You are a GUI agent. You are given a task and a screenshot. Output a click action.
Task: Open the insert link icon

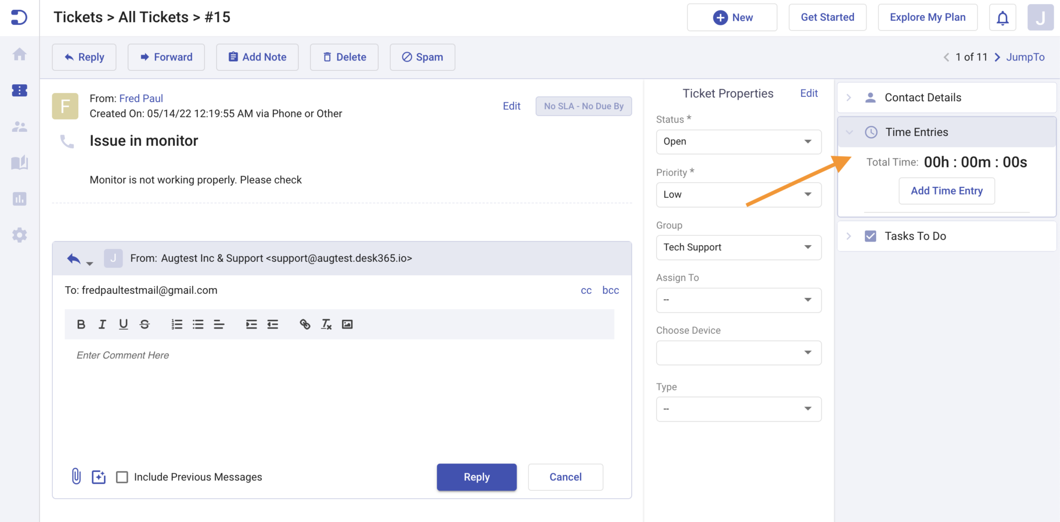click(x=305, y=324)
